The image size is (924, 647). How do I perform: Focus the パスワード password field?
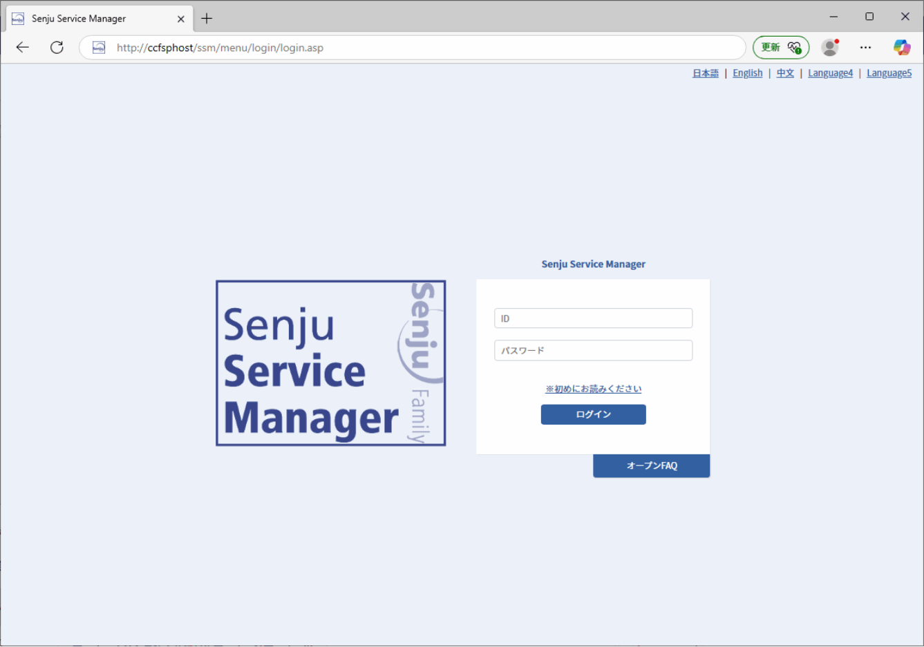594,350
